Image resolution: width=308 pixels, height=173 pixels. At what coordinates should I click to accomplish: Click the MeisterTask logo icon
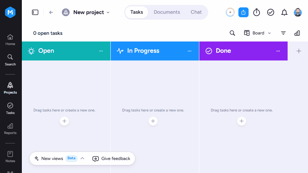click(x=10, y=12)
